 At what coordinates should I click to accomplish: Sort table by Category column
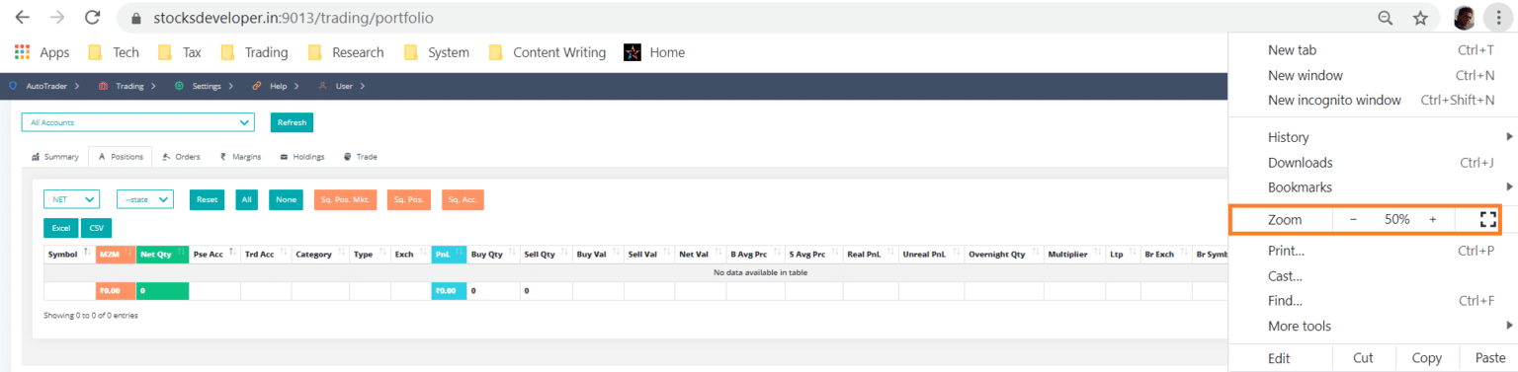(320, 254)
